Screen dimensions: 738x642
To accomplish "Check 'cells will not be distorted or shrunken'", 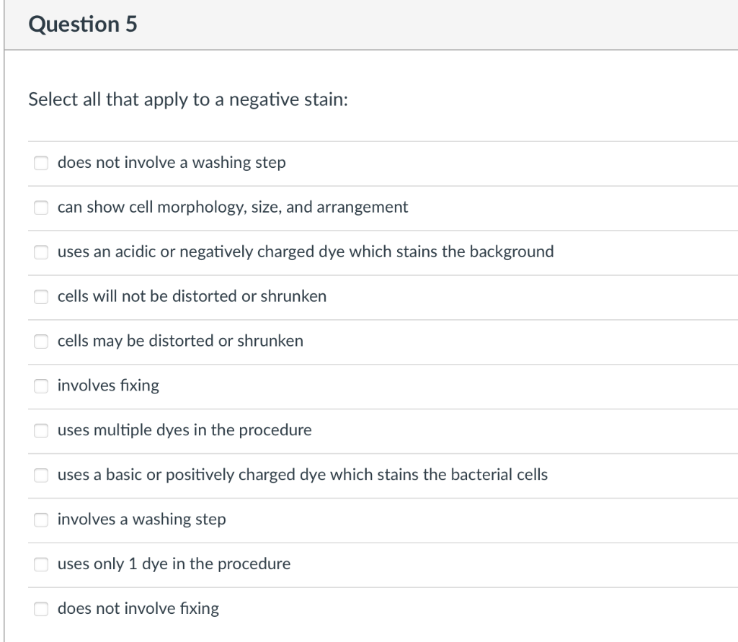I will pyautogui.click(x=41, y=297).
